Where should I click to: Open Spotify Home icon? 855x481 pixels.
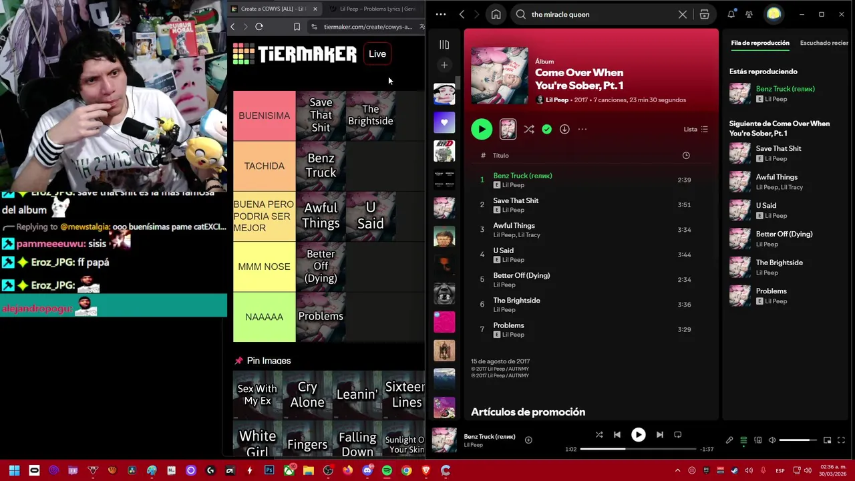point(496,14)
